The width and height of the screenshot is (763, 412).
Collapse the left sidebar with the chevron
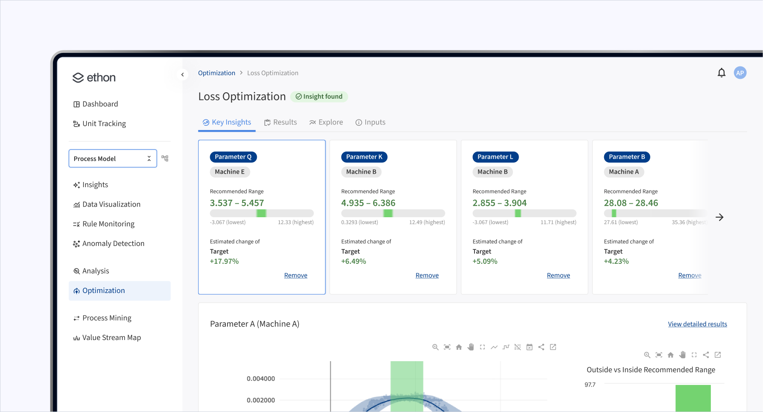pos(183,74)
